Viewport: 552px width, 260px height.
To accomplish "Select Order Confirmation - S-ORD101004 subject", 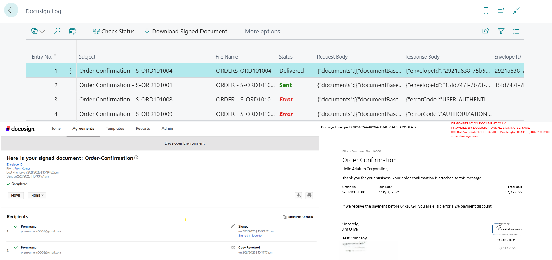I will [126, 71].
